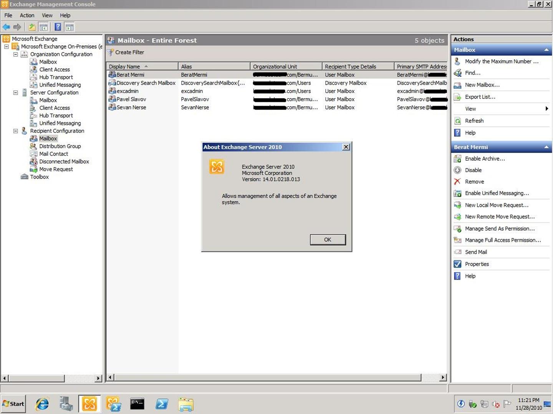Select the excadmin mailbox row

(x=277, y=91)
